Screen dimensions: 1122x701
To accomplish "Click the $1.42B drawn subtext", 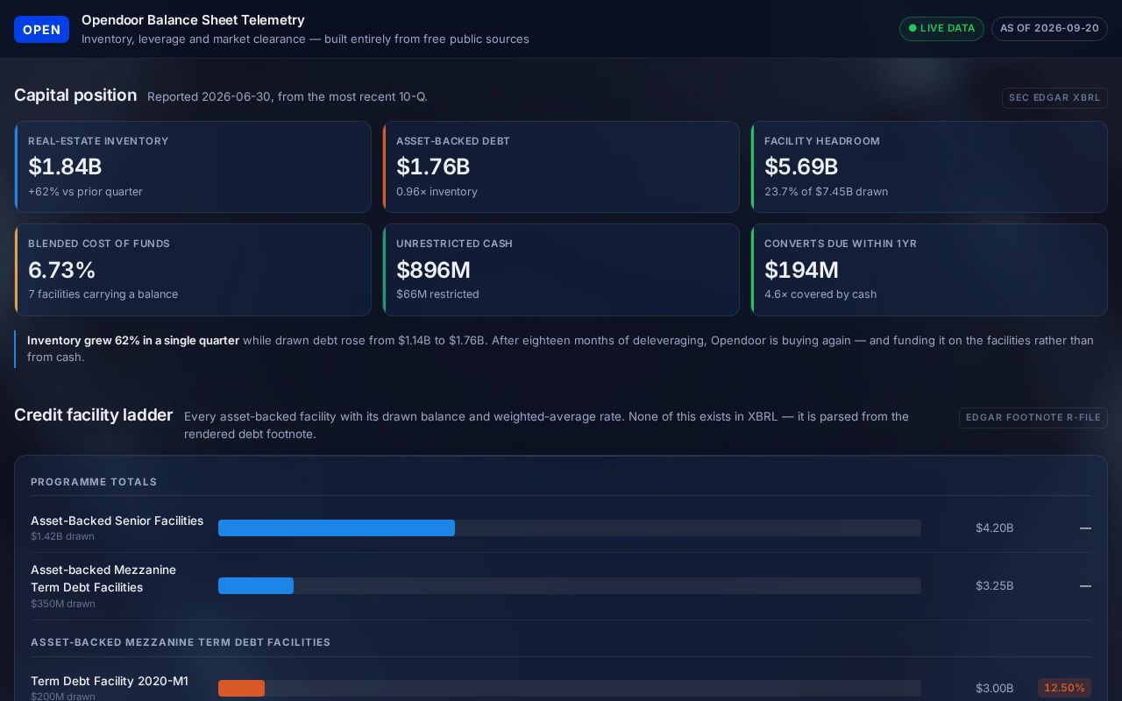I will click(x=62, y=536).
